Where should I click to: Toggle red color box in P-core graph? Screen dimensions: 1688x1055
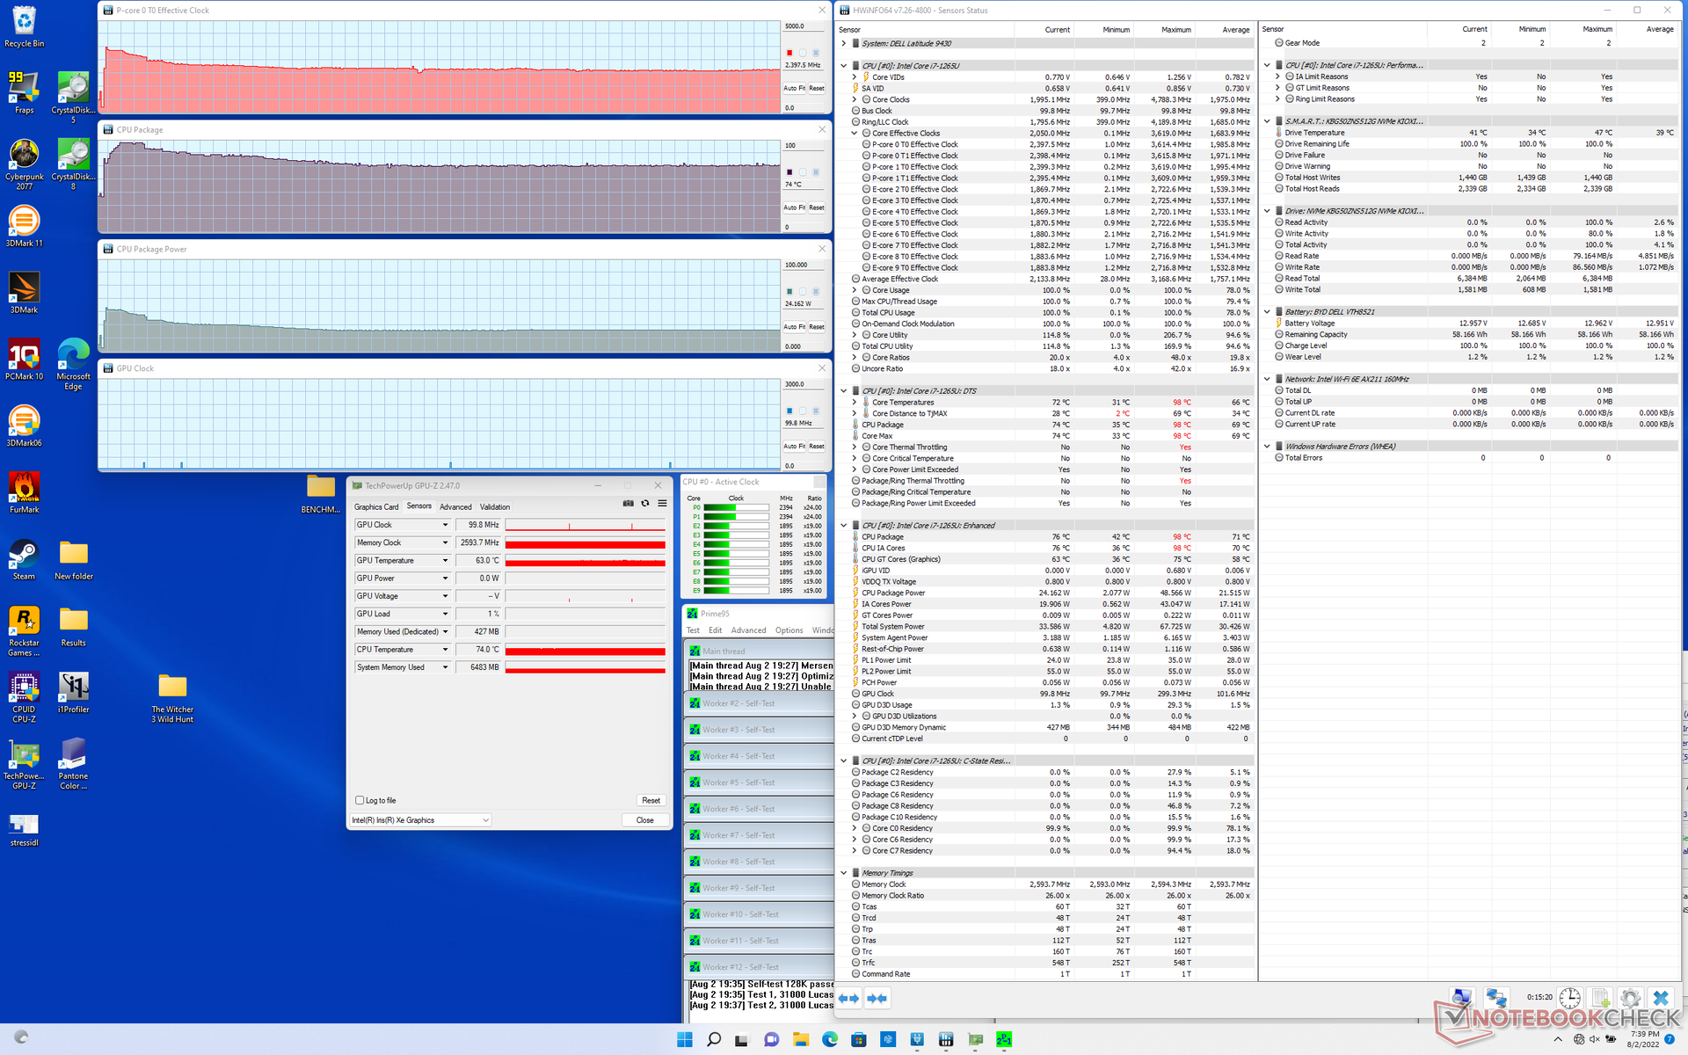tap(789, 53)
